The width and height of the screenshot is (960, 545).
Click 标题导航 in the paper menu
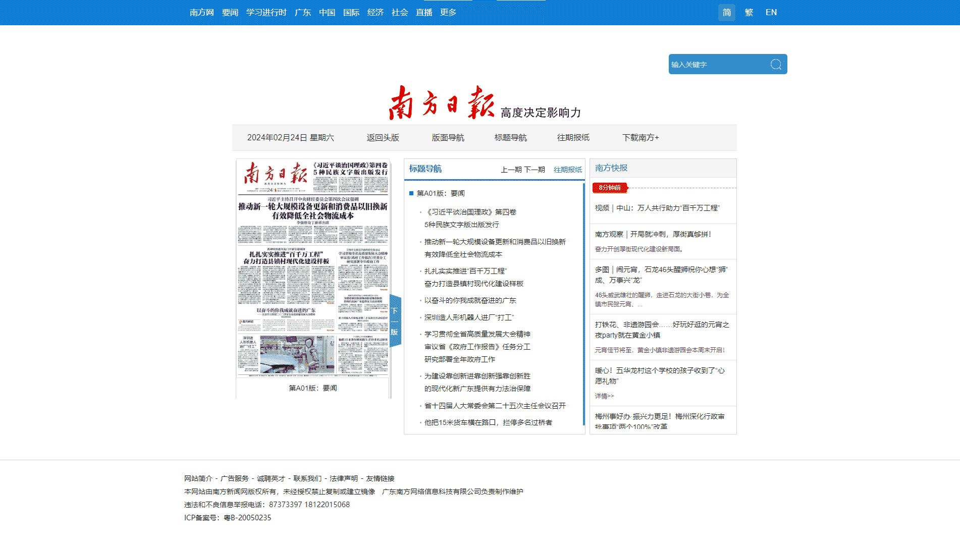point(511,137)
